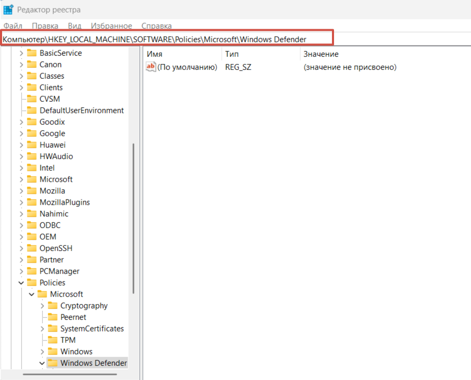Viewport: 471px width, 380px height.
Task: Select the Mozilla folder icon
Action: coord(32,191)
